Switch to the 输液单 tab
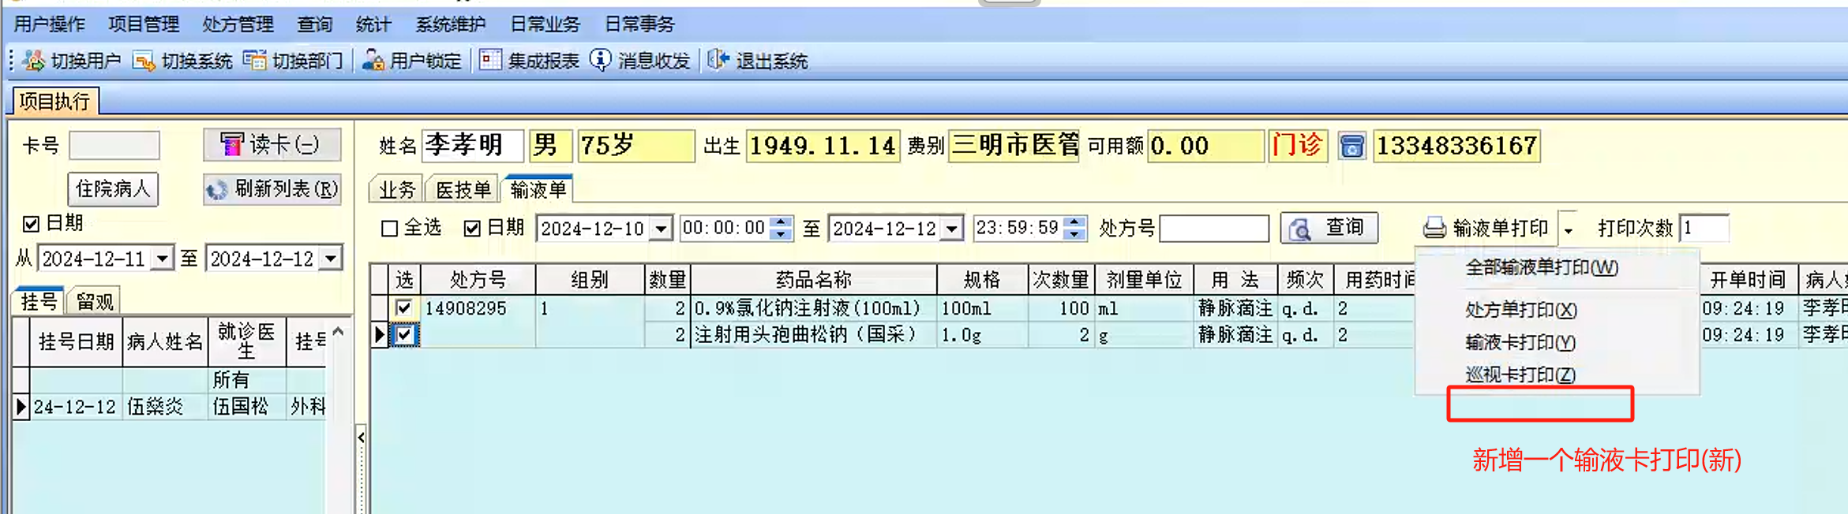Screen dimensions: 1848x514 pyautogui.click(x=538, y=189)
